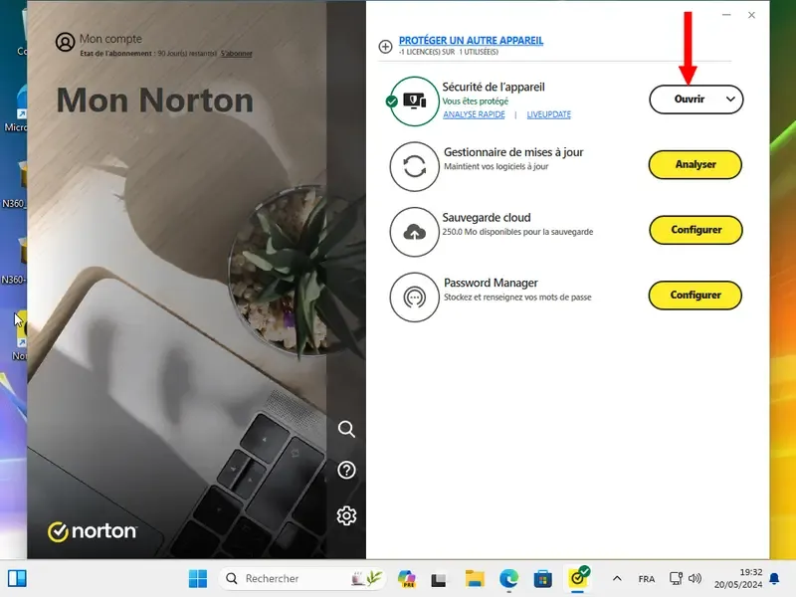Close the Norton window
Image resolution: width=796 pixels, height=597 pixels.
pos(751,15)
